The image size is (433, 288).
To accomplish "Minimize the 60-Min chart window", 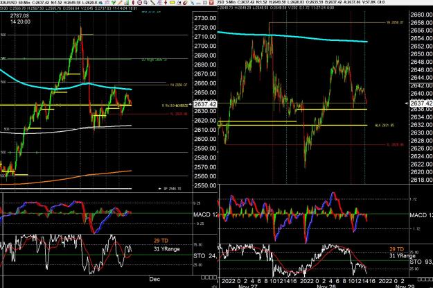I will point(199,3).
